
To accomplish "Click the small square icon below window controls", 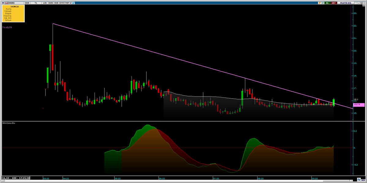I will (x=364, y=5).
